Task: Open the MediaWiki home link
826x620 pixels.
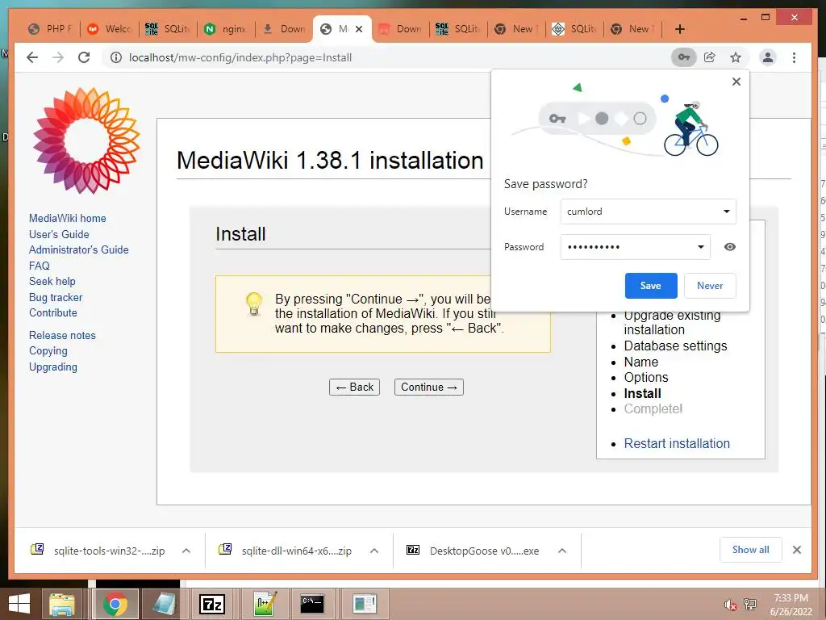Action: (x=68, y=218)
